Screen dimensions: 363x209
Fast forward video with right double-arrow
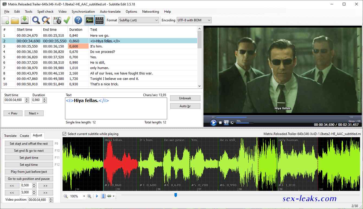point(352,117)
